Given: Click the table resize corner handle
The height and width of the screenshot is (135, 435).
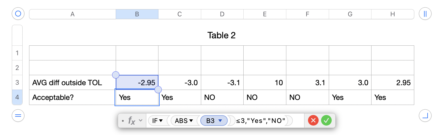Looking at the screenshot, I should click(425, 116).
